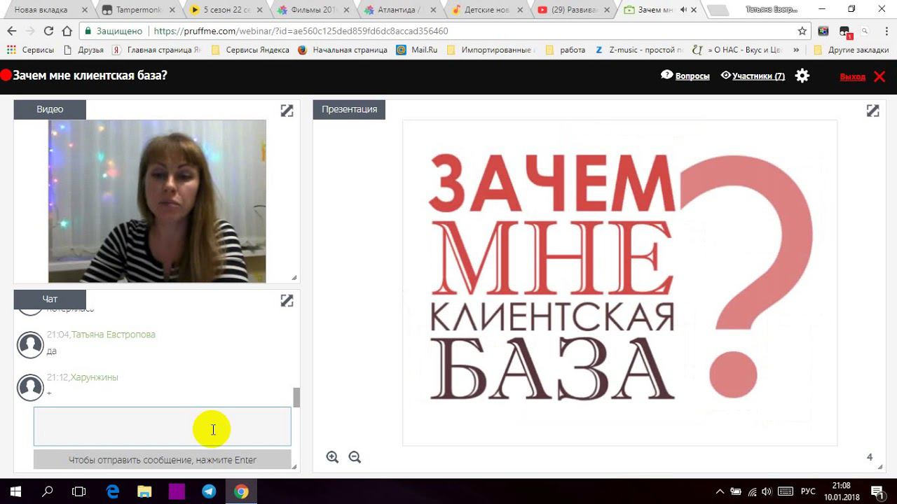Open the browser home page

click(67, 31)
